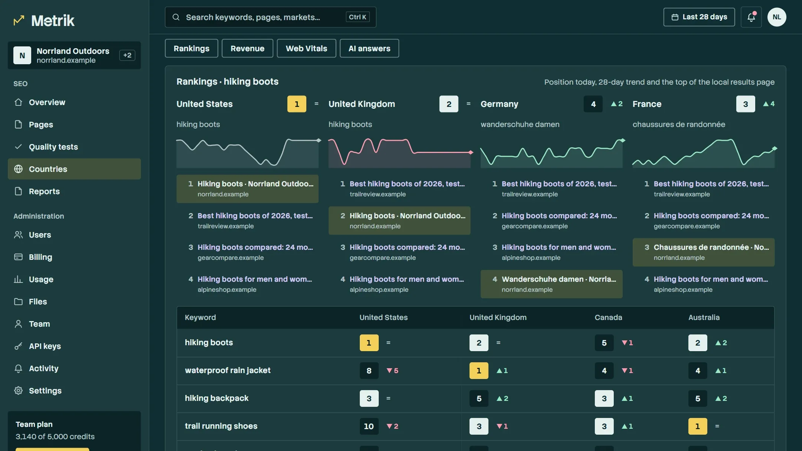The width and height of the screenshot is (802, 451).
Task: Select the Pages document icon
Action: [18, 124]
